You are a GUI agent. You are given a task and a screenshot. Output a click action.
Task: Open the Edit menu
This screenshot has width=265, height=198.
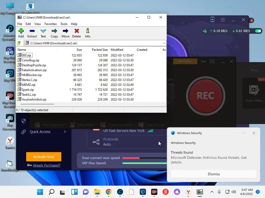pyautogui.click(x=28, y=24)
